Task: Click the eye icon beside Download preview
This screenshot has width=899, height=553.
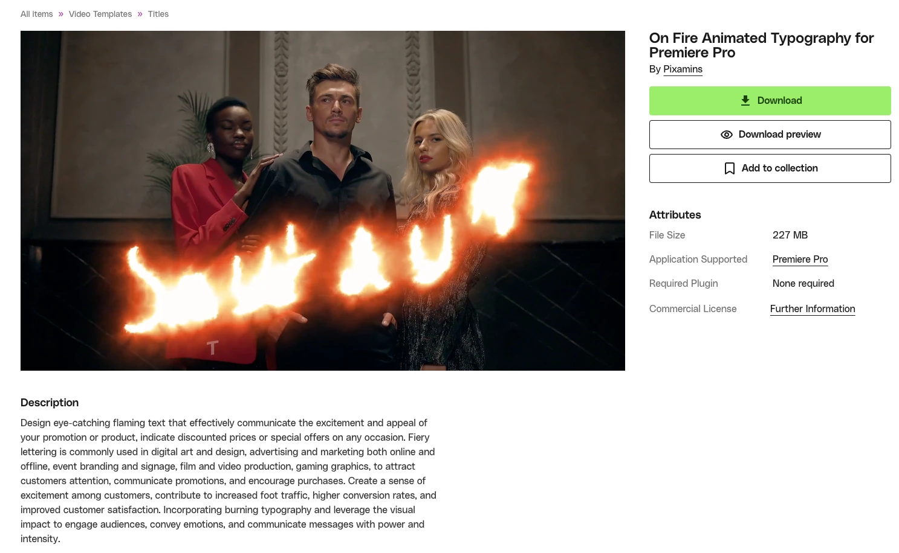Action: coord(727,135)
